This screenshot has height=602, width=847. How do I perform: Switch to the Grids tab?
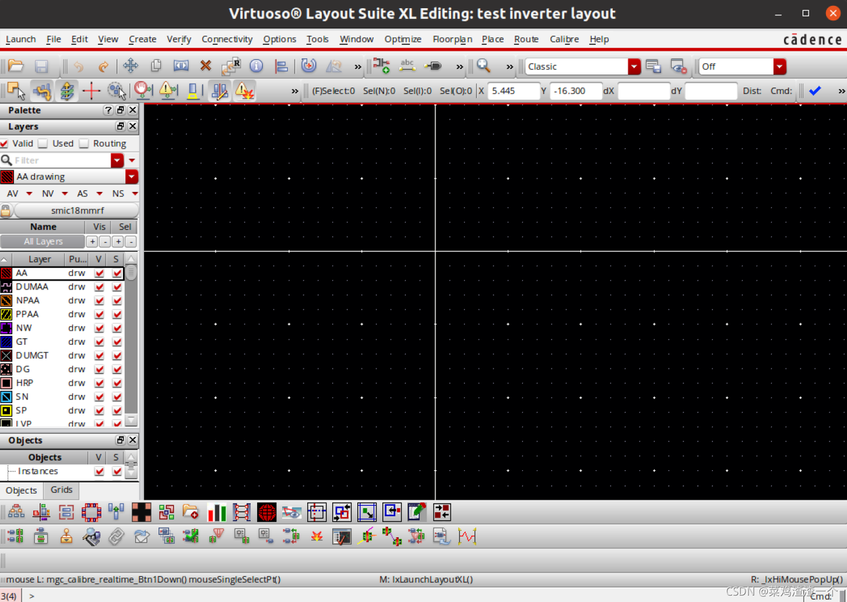coord(61,490)
